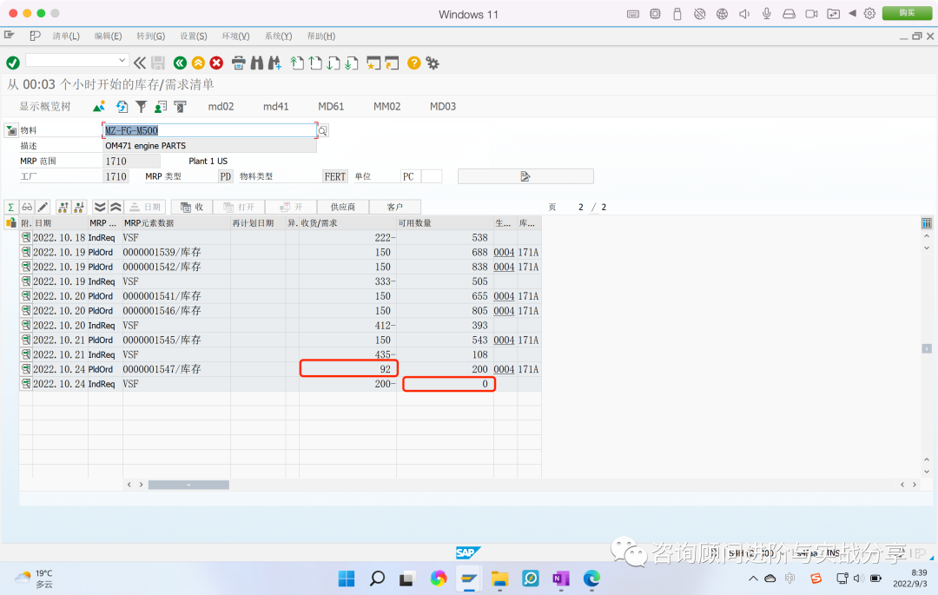Click the 收 receipts button
This screenshot has width=938, height=595.
192,207
